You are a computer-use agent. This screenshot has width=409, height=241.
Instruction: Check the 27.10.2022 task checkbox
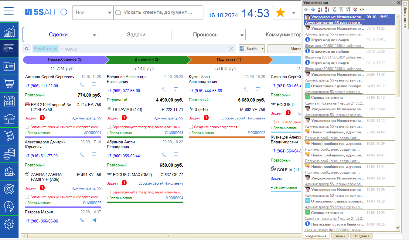273,122
